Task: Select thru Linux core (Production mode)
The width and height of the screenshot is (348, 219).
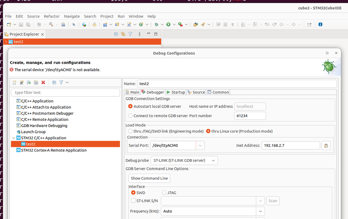Action: click(208, 131)
